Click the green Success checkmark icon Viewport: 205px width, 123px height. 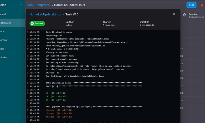[x=32, y=24]
